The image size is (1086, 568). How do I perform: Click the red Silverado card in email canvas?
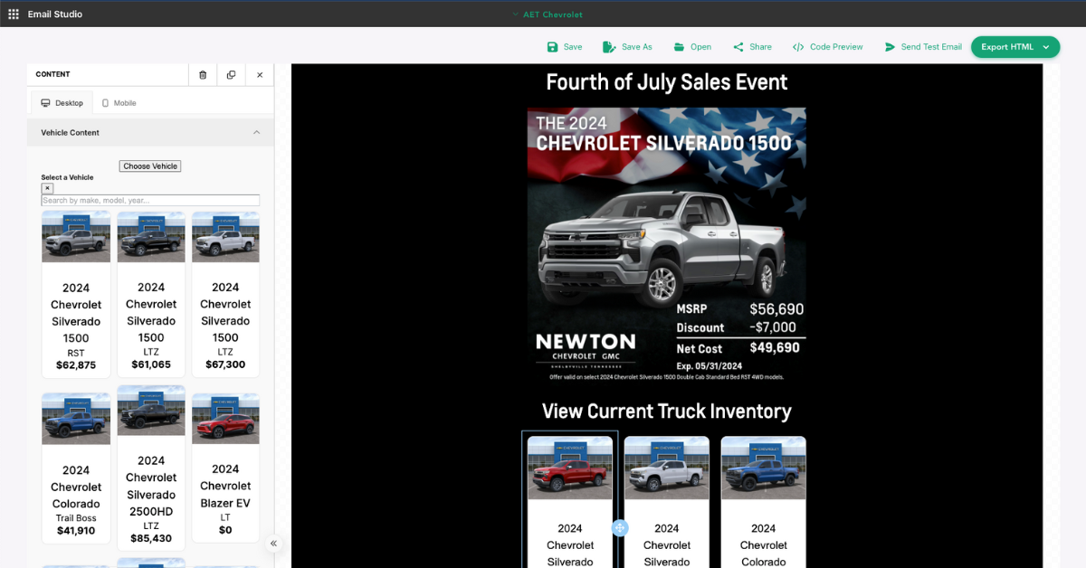click(x=570, y=502)
